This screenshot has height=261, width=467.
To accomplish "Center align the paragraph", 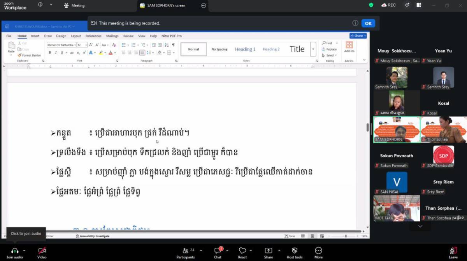I will click(130, 52).
